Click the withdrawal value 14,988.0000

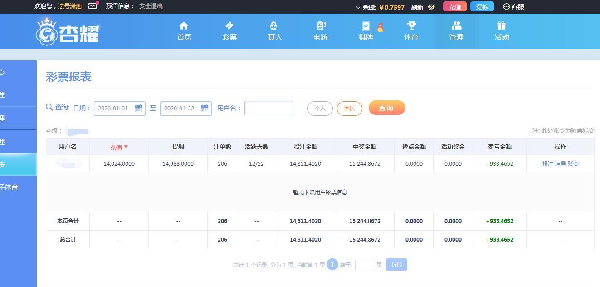tap(178, 164)
